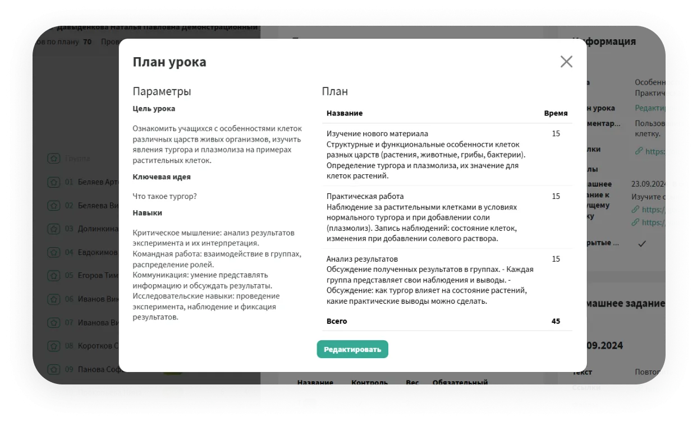The width and height of the screenshot is (697, 422).
Task: Click star icon next to 10 Прокопьева Нина
Action: [53, 392]
